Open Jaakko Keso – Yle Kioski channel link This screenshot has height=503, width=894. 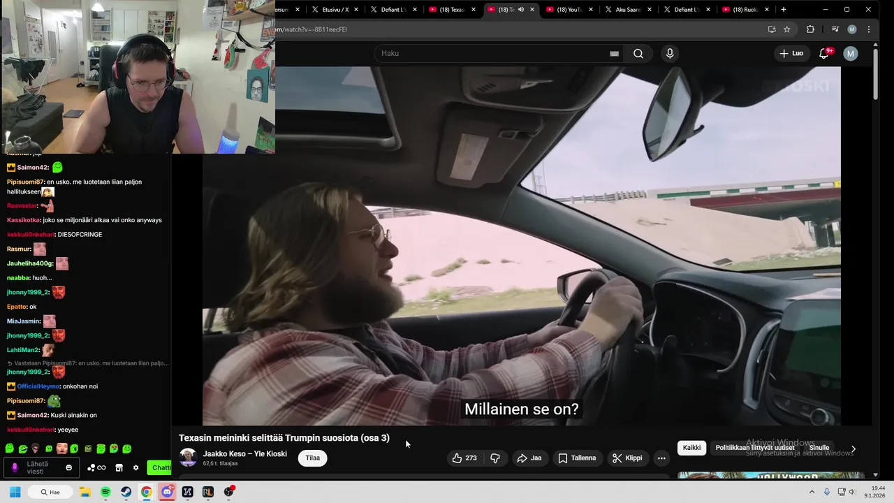[244, 454]
